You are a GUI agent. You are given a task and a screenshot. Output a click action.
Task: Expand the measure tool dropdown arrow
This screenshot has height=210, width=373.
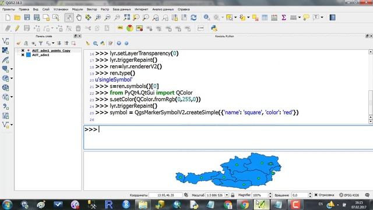click(x=299, y=17)
